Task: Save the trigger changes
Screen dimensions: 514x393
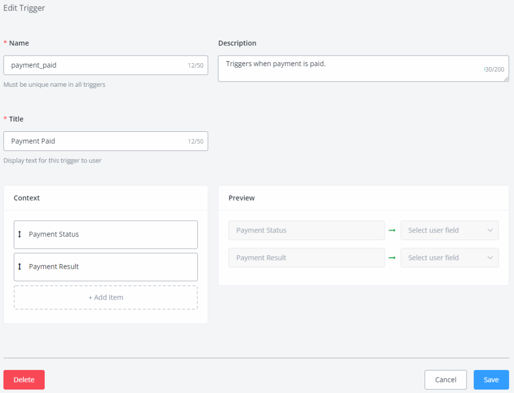Action: pyautogui.click(x=491, y=379)
